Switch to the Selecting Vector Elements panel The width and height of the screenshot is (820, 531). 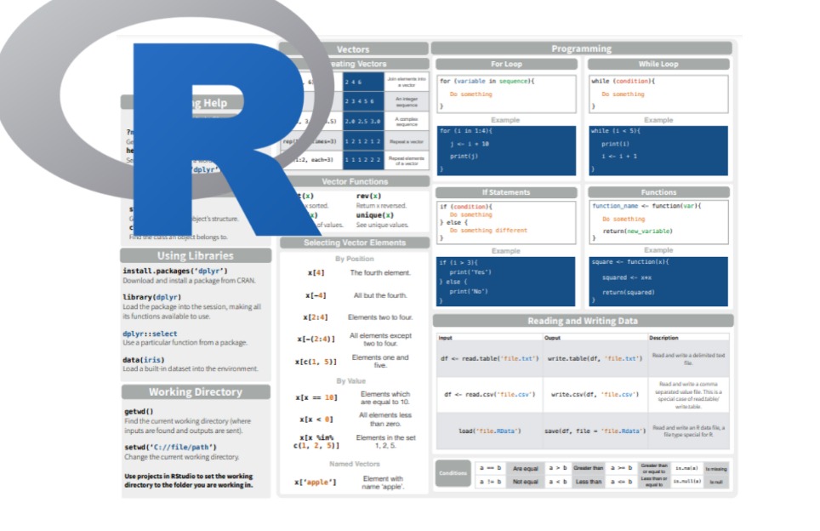click(352, 243)
